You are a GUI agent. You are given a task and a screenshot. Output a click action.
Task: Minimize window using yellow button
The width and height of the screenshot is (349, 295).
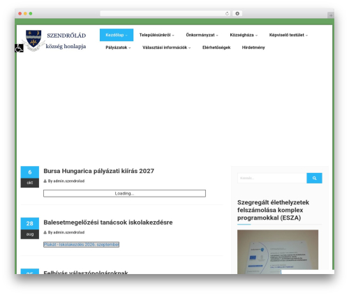(x=25, y=14)
